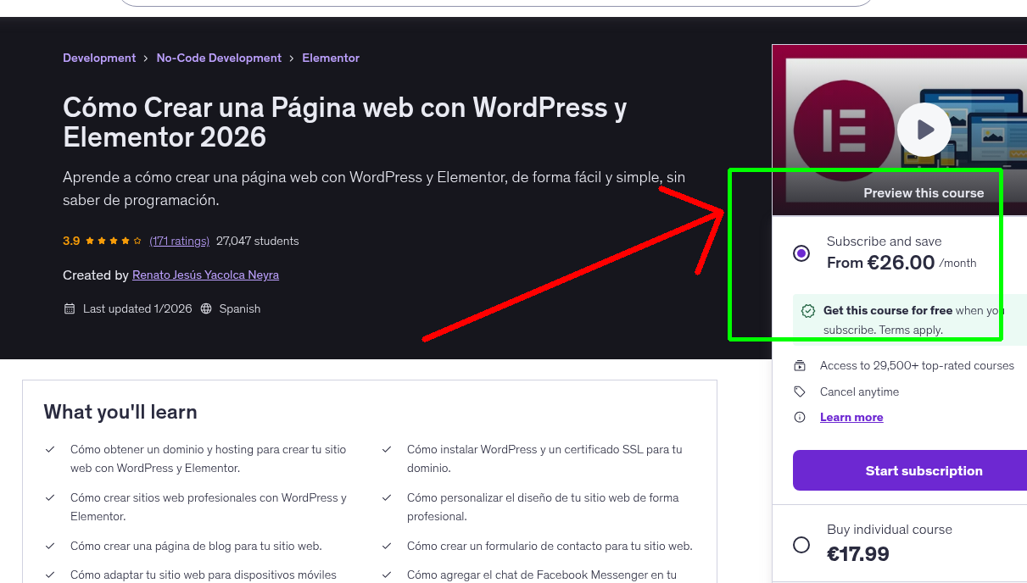1027x583 pixels.
Task: Click the '27,047 students' text
Action: [x=258, y=241]
